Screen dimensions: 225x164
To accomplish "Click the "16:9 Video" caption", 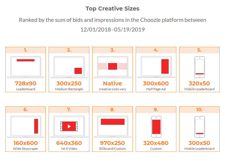I will pyautogui.click(x=69, y=149).
